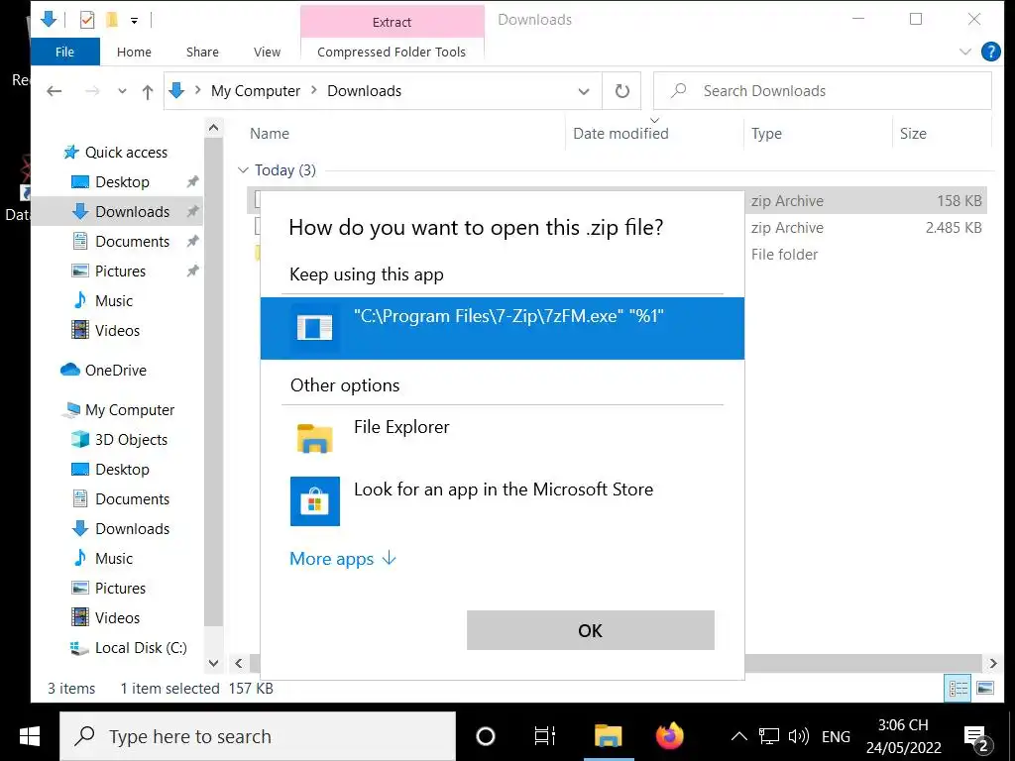Select the Extract contextual tab
Image resolution: width=1015 pixels, height=761 pixels.
(x=392, y=22)
